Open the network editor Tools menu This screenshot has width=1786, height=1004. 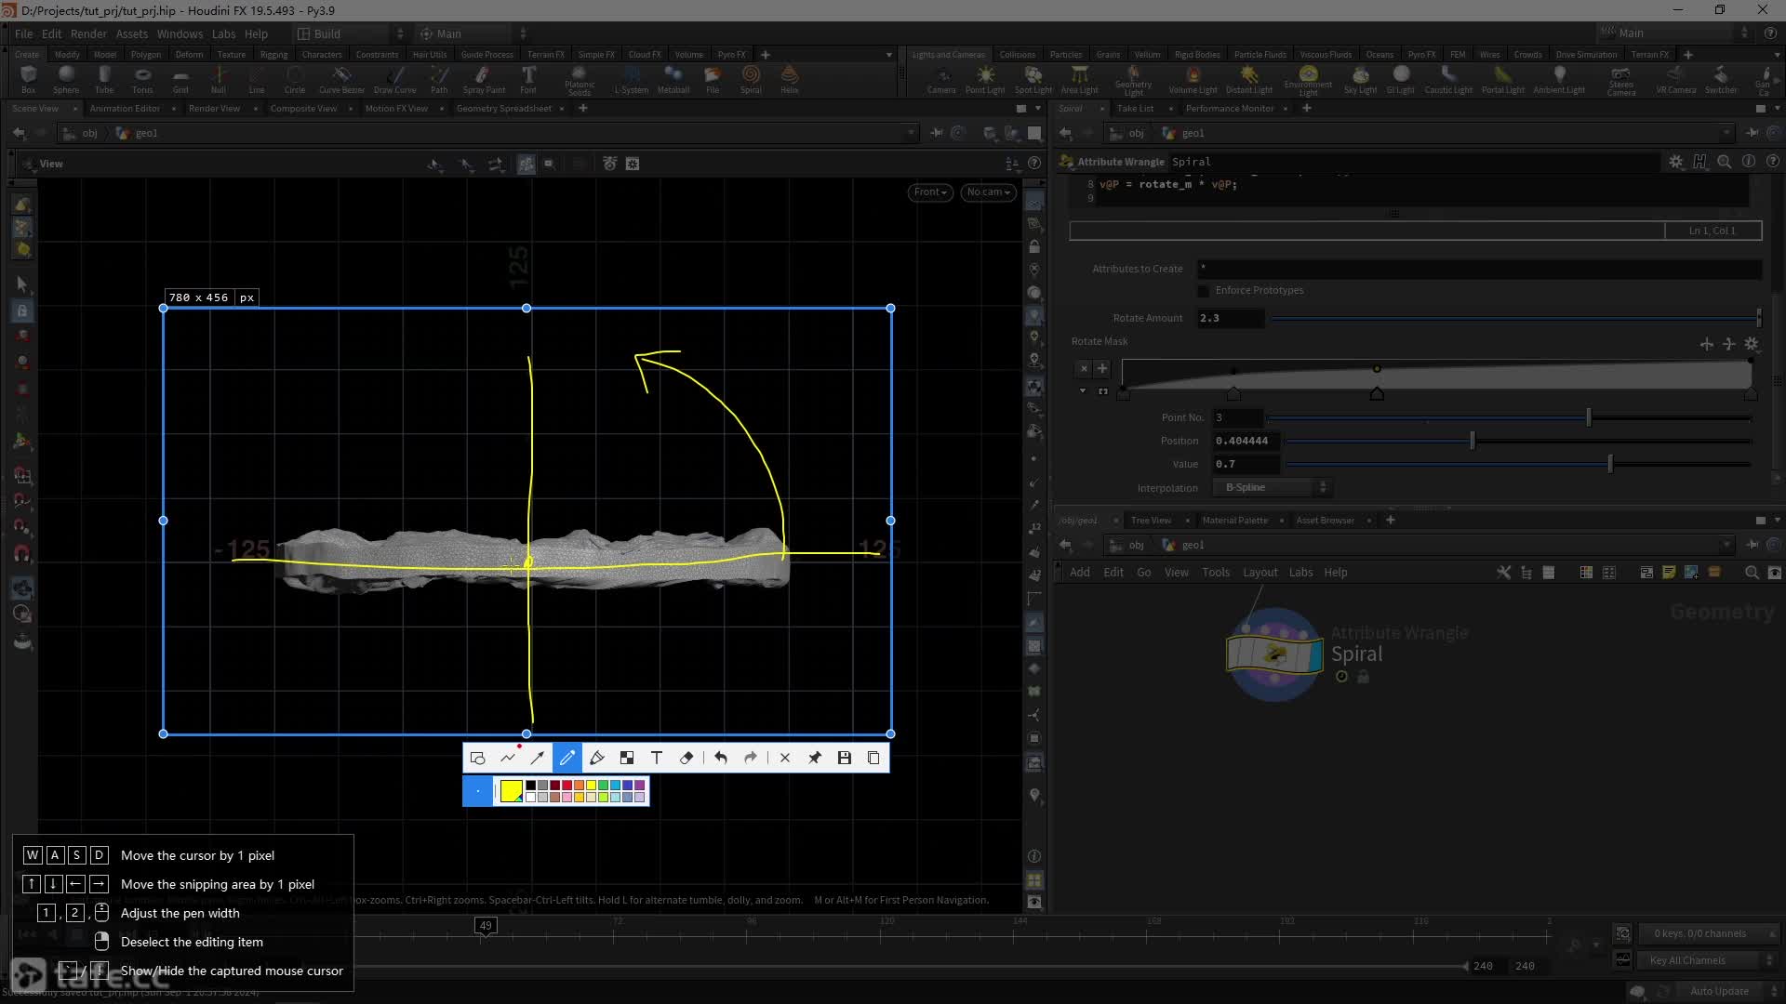click(1216, 573)
